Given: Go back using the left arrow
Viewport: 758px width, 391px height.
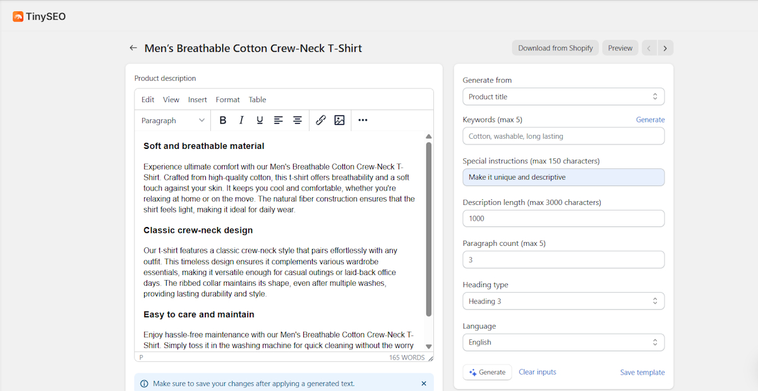Looking at the screenshot, I should click(x=133, y=48).
